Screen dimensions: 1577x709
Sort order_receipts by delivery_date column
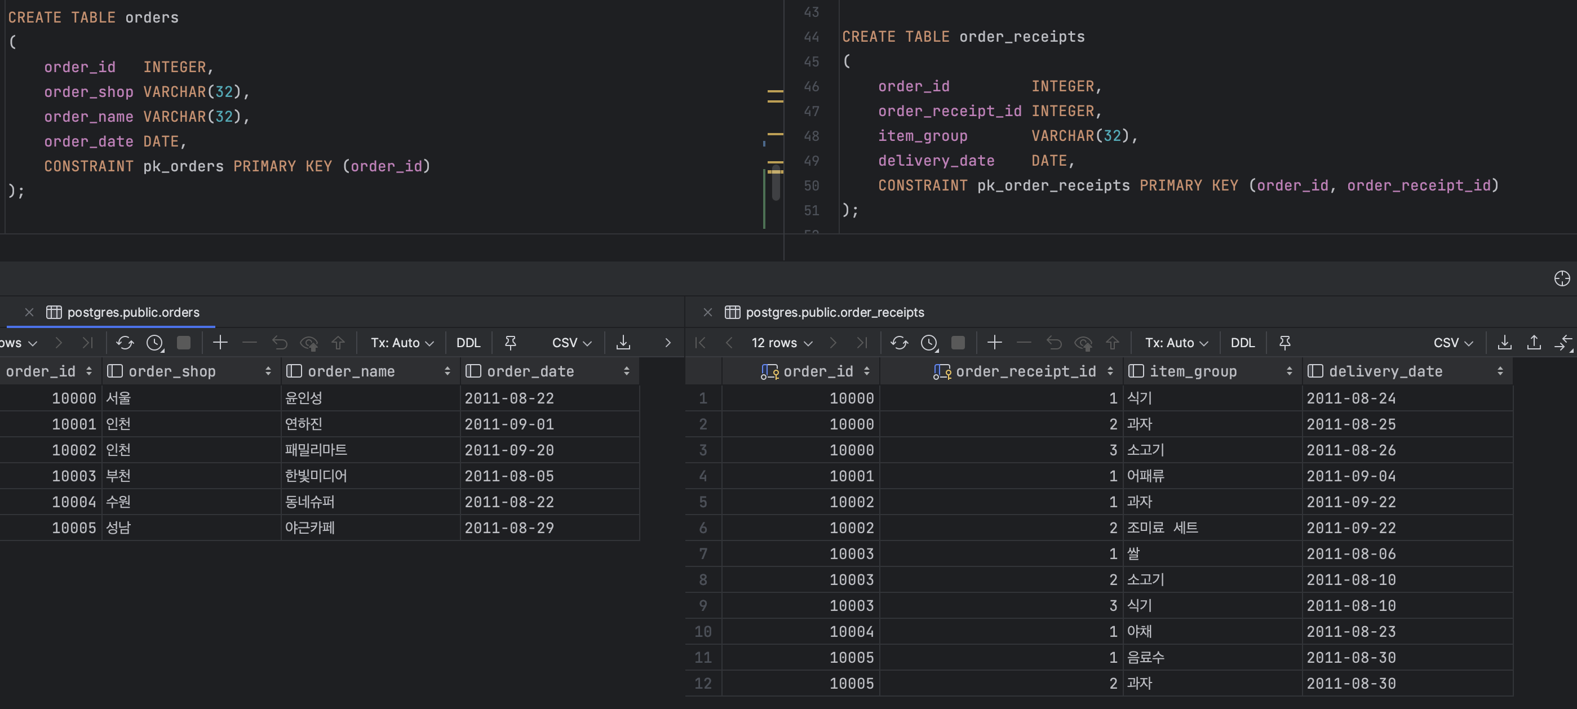[1500, 371]
